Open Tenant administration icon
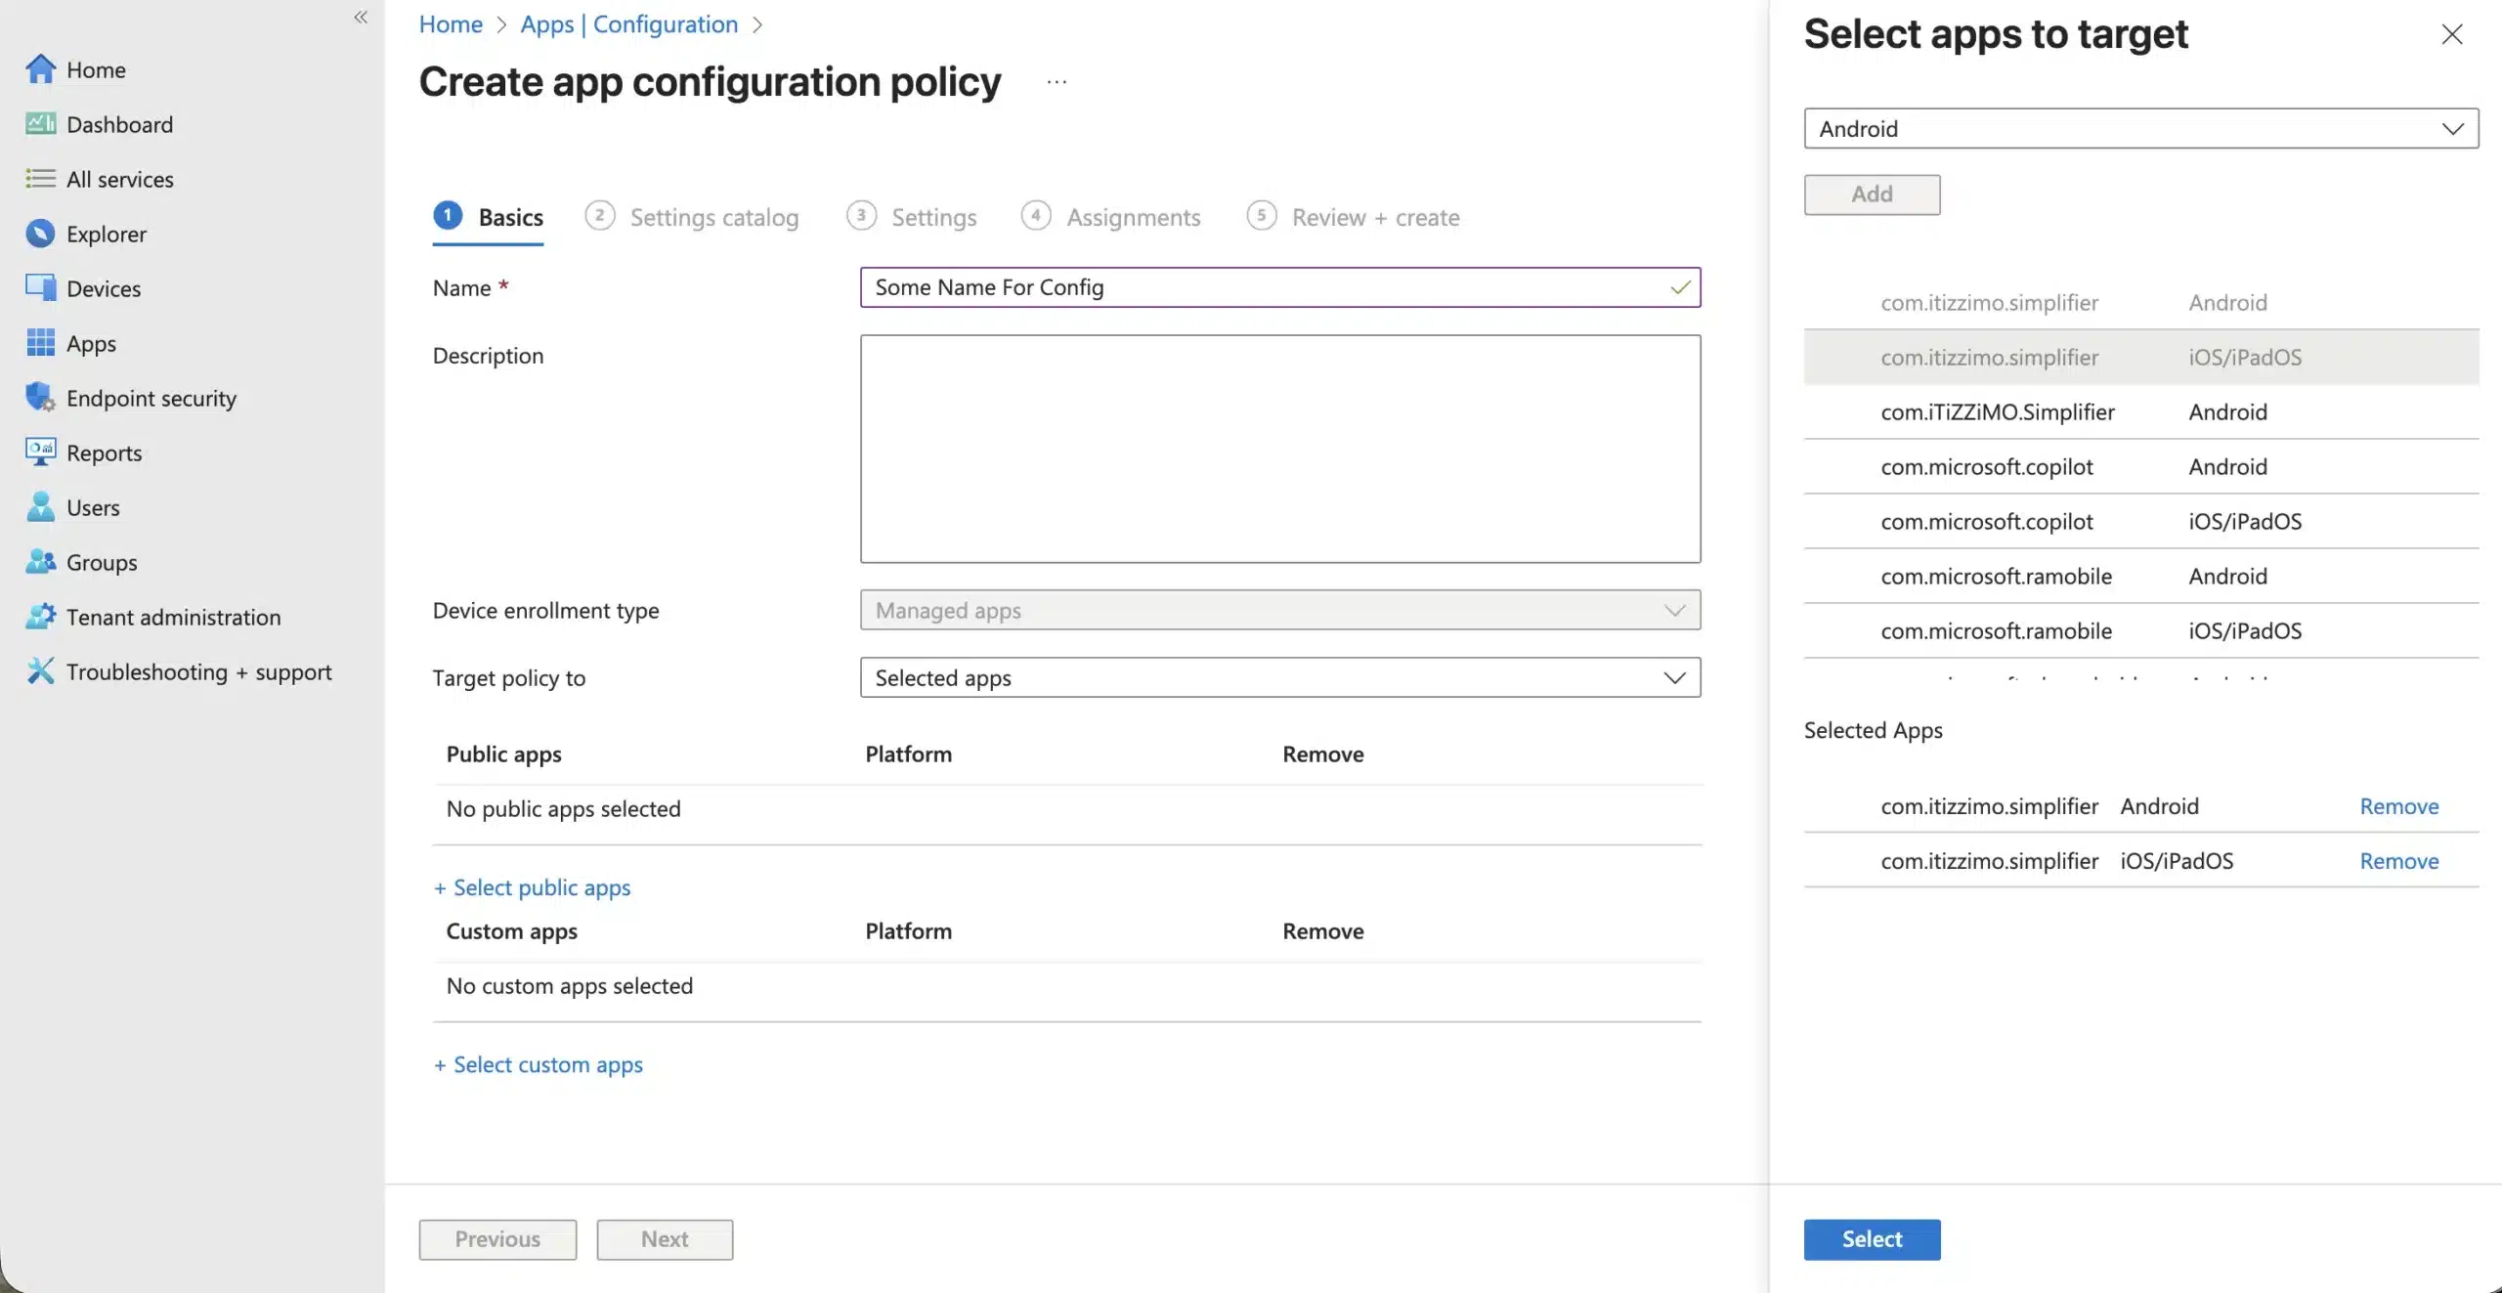Screen dimensions: 2502x1293 [x=40, y=617]
